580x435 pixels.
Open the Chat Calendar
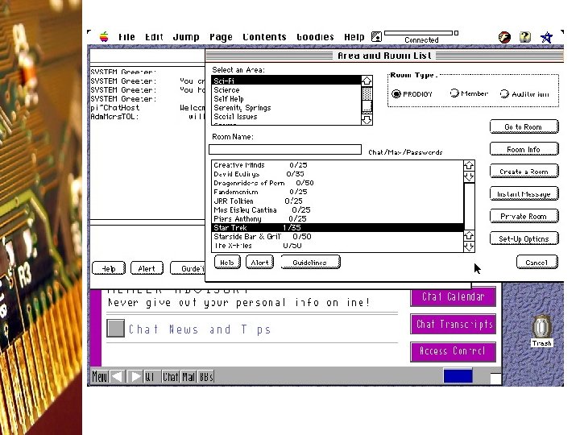(453, 296)
